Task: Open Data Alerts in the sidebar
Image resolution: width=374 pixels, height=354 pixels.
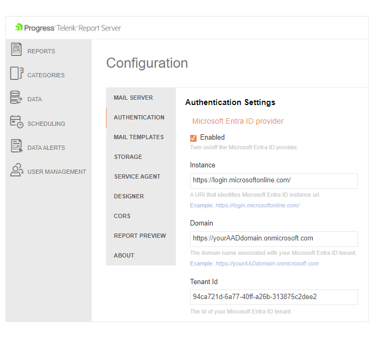Action: pyautogui.click(x=46, y=148)
